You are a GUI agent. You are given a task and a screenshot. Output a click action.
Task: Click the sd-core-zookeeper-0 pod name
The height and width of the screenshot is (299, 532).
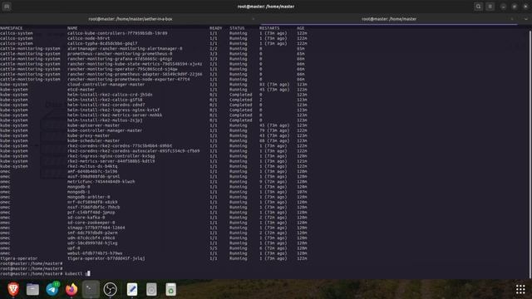coord(91,223)
